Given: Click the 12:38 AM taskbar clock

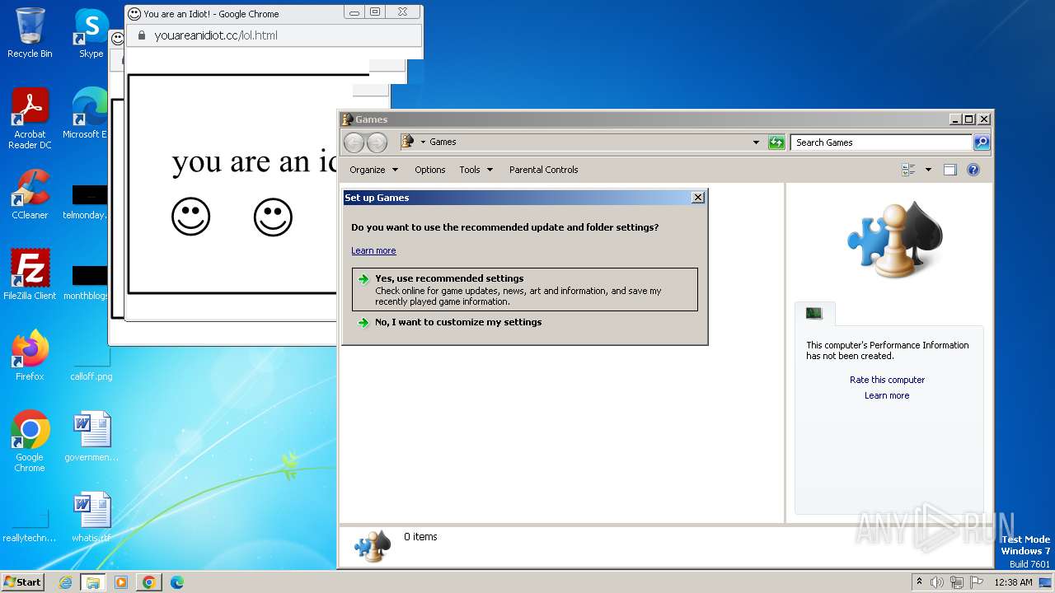Looking at the screenshot, I should [1013, 582].
